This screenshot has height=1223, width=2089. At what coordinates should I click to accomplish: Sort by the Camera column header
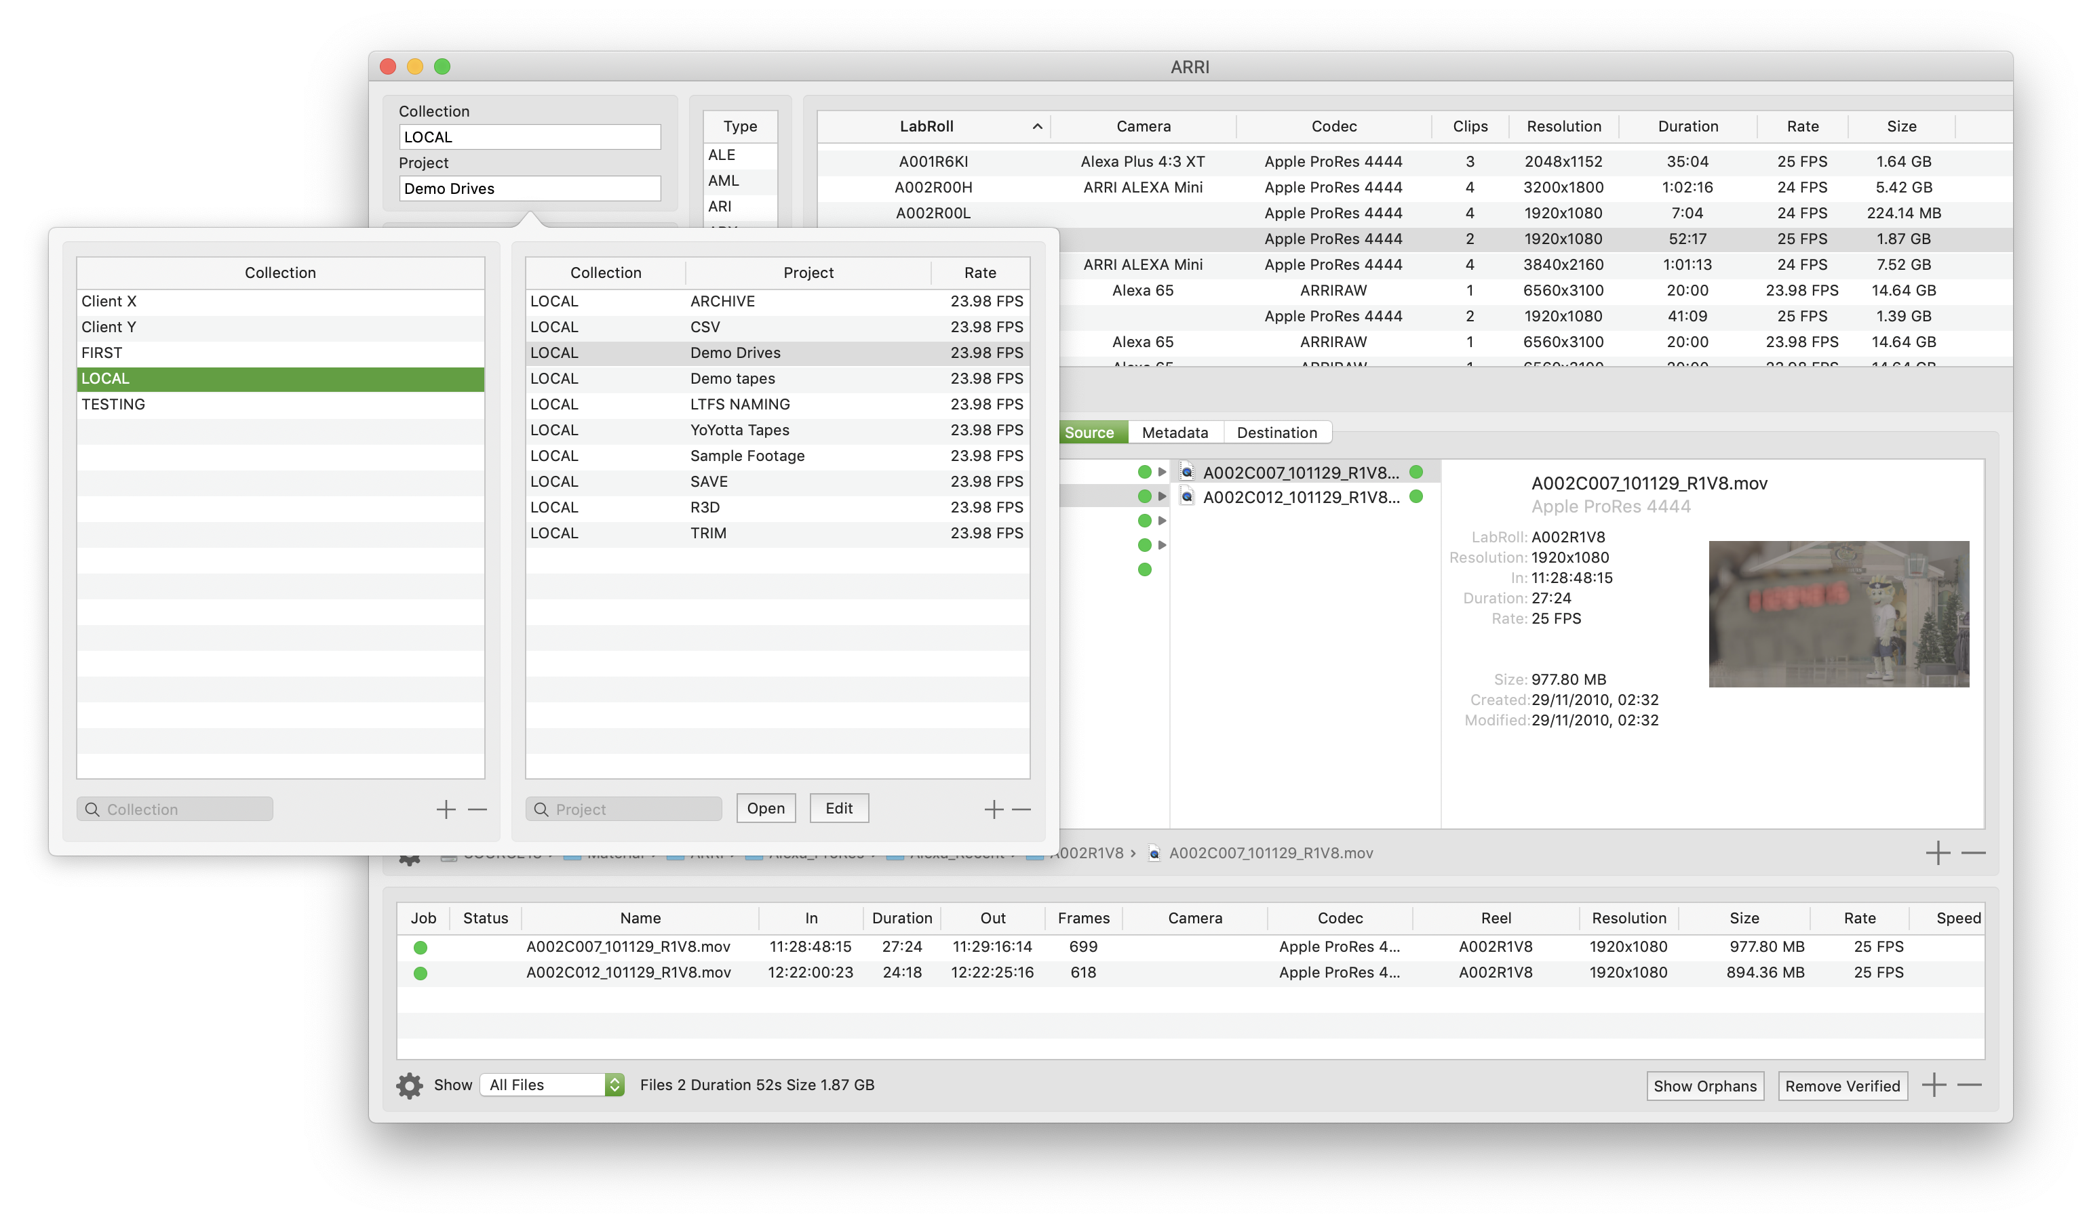click(1143, 127)
